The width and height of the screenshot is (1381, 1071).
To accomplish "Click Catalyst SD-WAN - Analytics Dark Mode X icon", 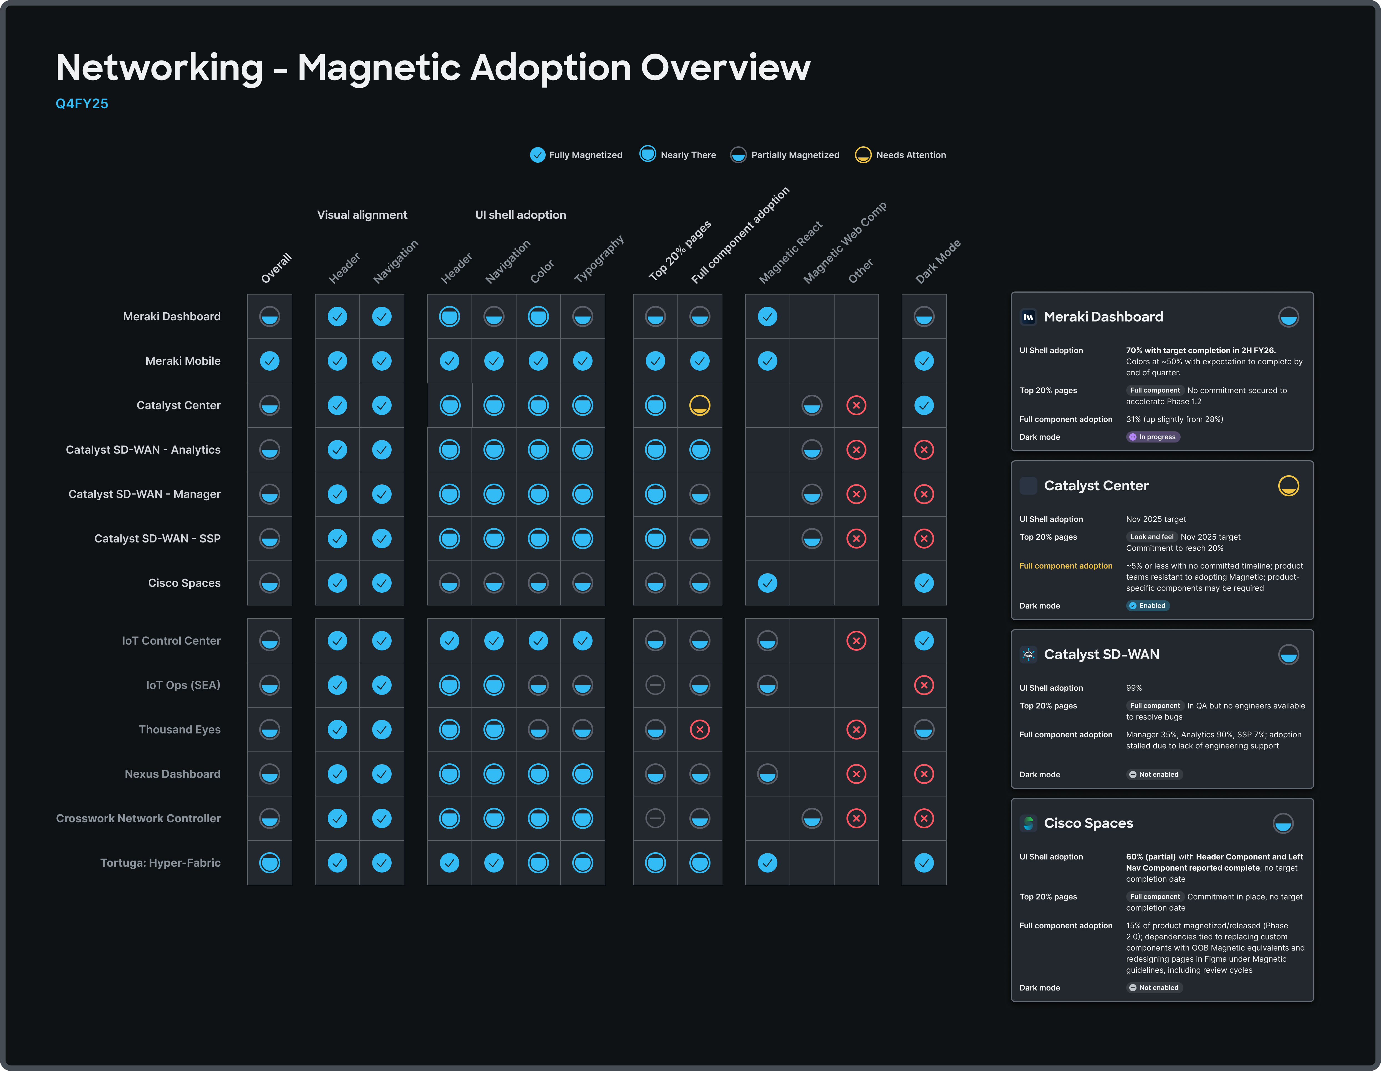I will pyautogui.click(x=924, y=450).
